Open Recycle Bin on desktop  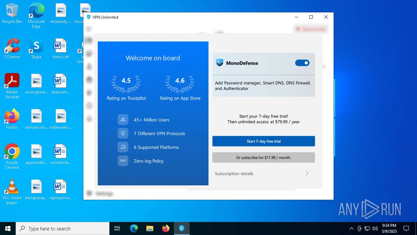[12, 14]
